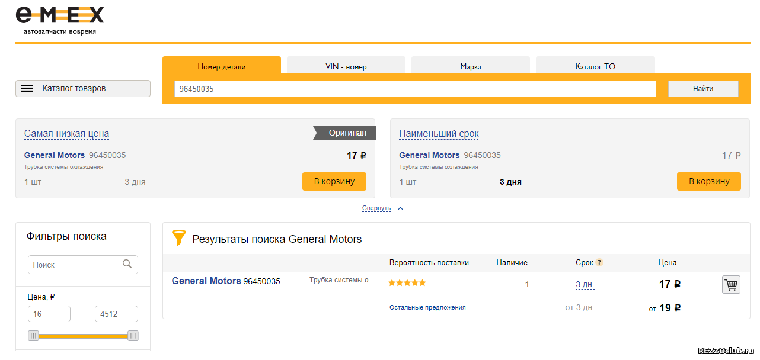Click the five-star delivery probability rating
Screen dimensions: 760x360
[407, 283]
